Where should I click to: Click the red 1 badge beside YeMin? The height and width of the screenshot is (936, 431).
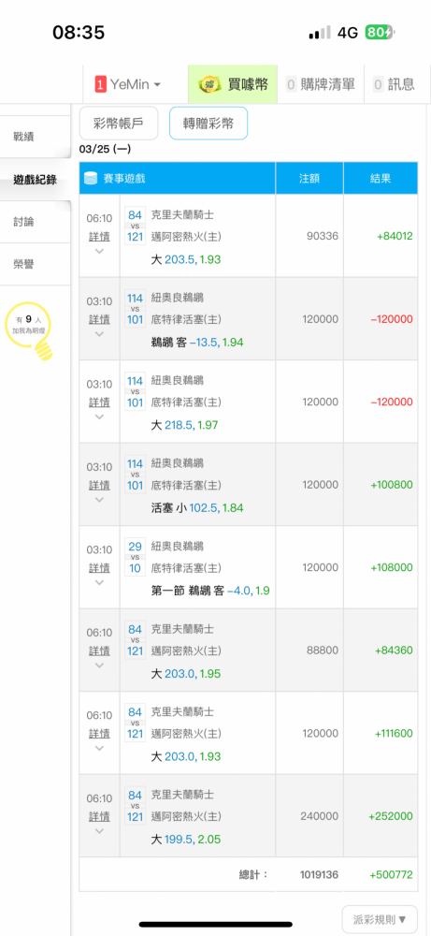click(100, 85)
